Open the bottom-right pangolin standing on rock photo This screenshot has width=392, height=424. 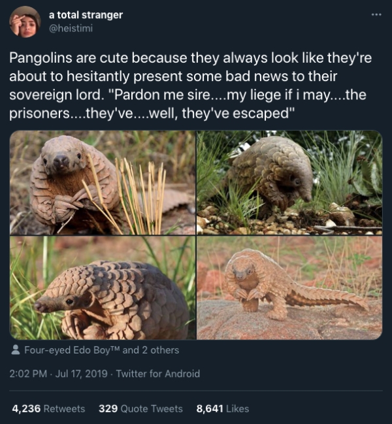(289, 287)
